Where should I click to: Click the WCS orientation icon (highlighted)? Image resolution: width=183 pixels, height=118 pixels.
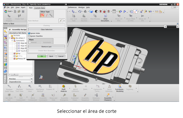click(135, 11)
